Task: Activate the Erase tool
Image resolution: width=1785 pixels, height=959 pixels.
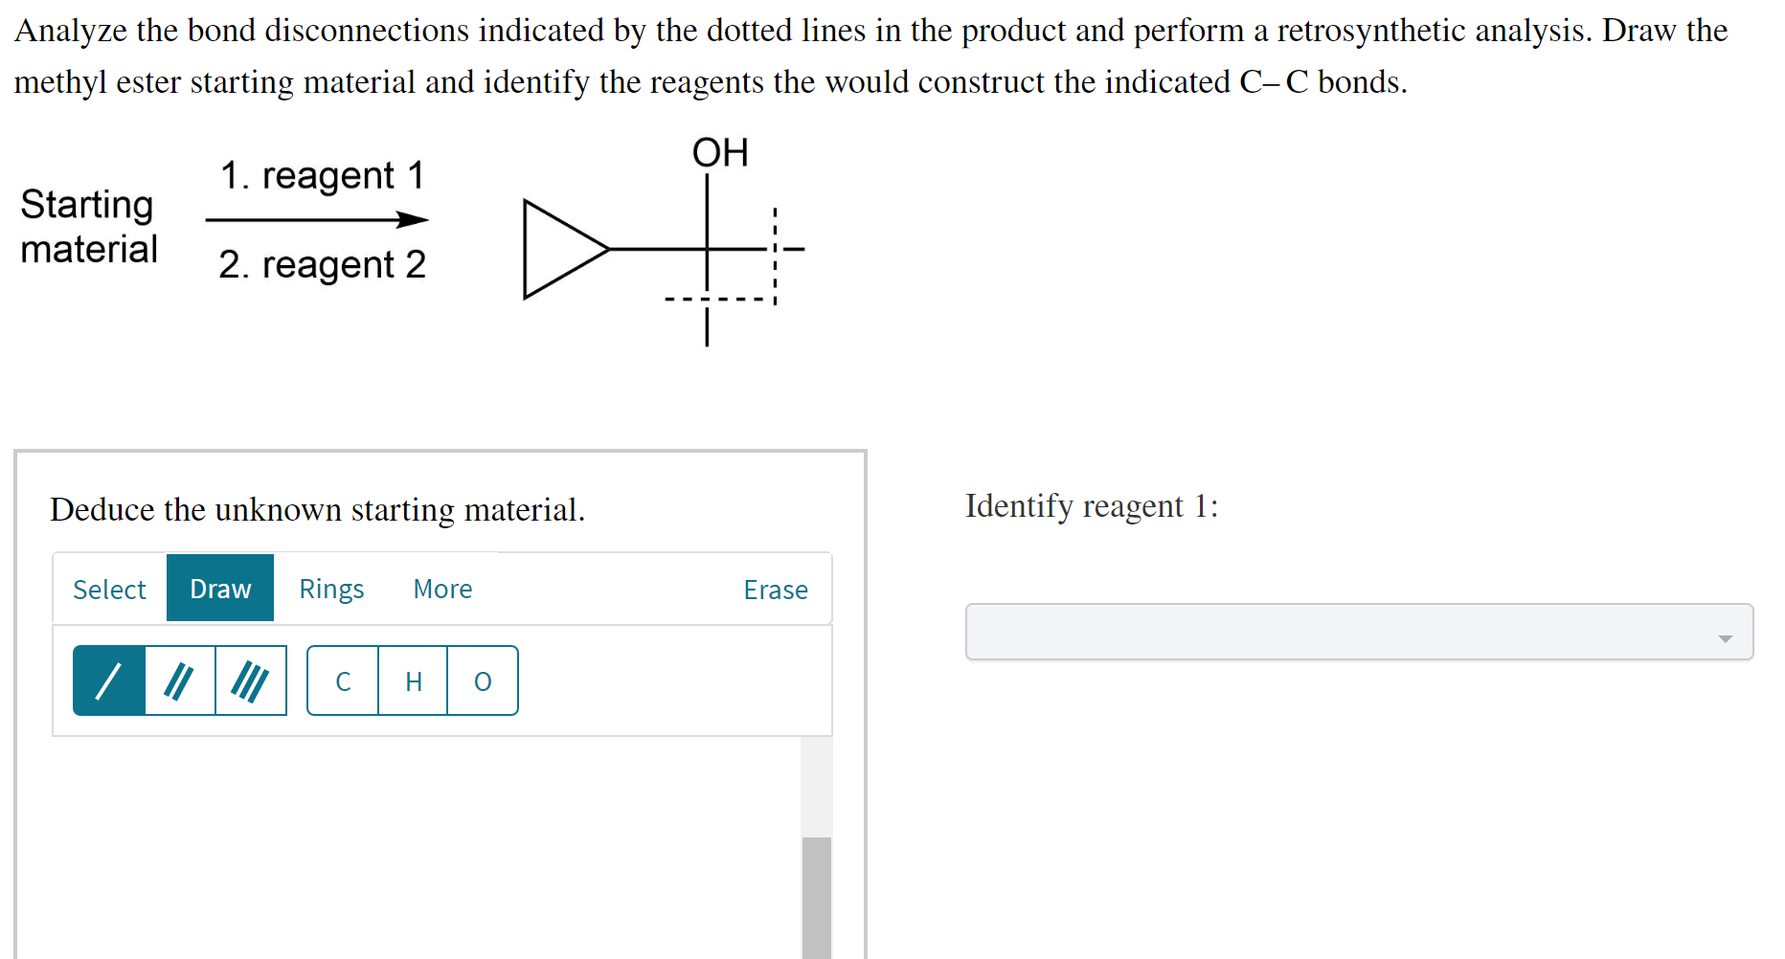Action: click(x=776, y=589)
